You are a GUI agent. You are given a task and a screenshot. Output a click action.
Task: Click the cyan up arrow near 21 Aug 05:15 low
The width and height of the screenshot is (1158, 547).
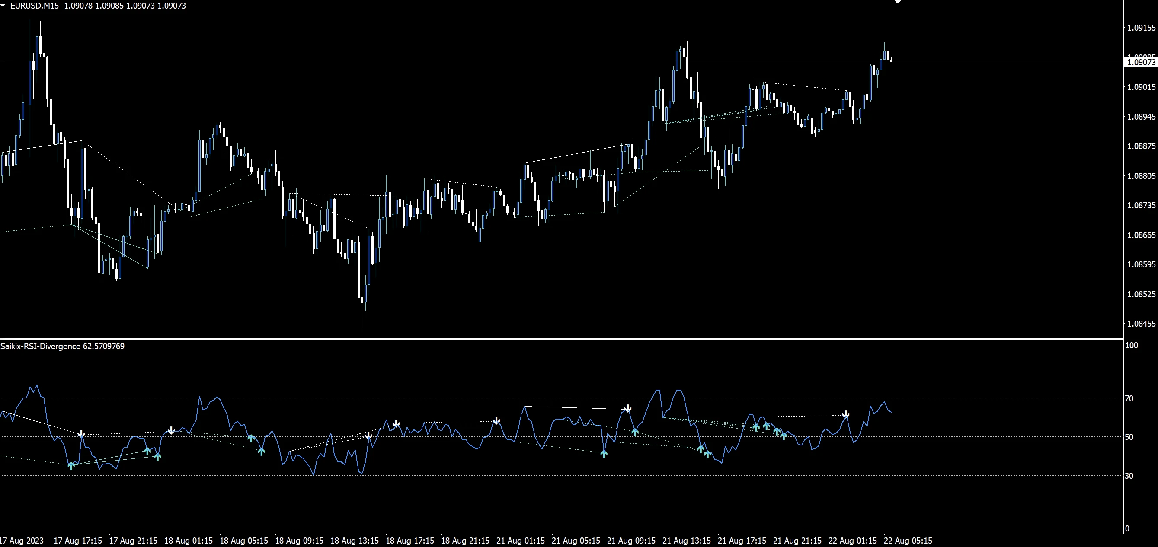pos(604,454)
